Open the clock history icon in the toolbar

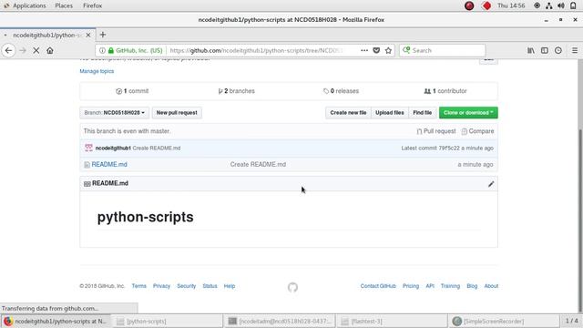pyautogui.click(x=558, y=50)
